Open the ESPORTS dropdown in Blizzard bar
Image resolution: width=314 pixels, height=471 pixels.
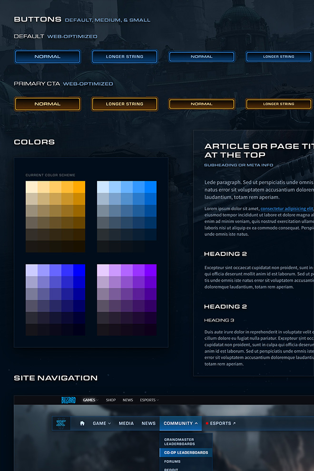pyautogui.click(x=149, y=400)
